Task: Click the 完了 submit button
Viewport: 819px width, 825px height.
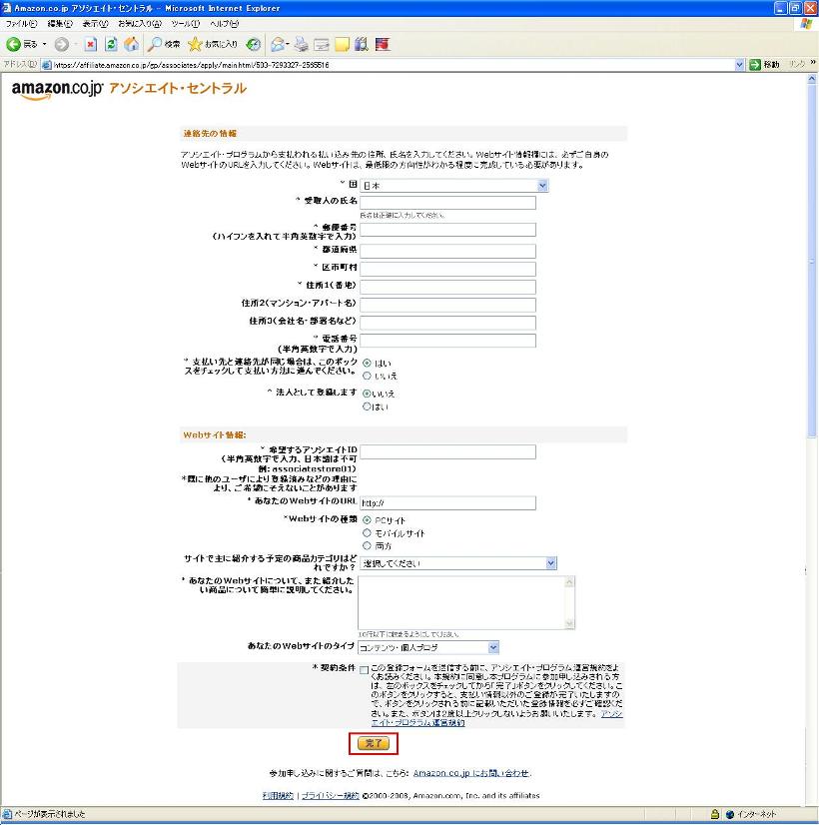Action: coord(374,743)
